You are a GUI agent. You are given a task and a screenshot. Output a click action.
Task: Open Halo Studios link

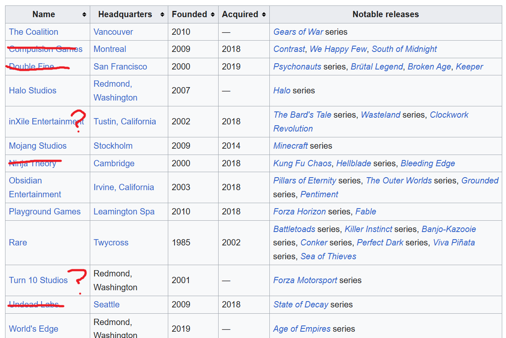pos(33,90)
